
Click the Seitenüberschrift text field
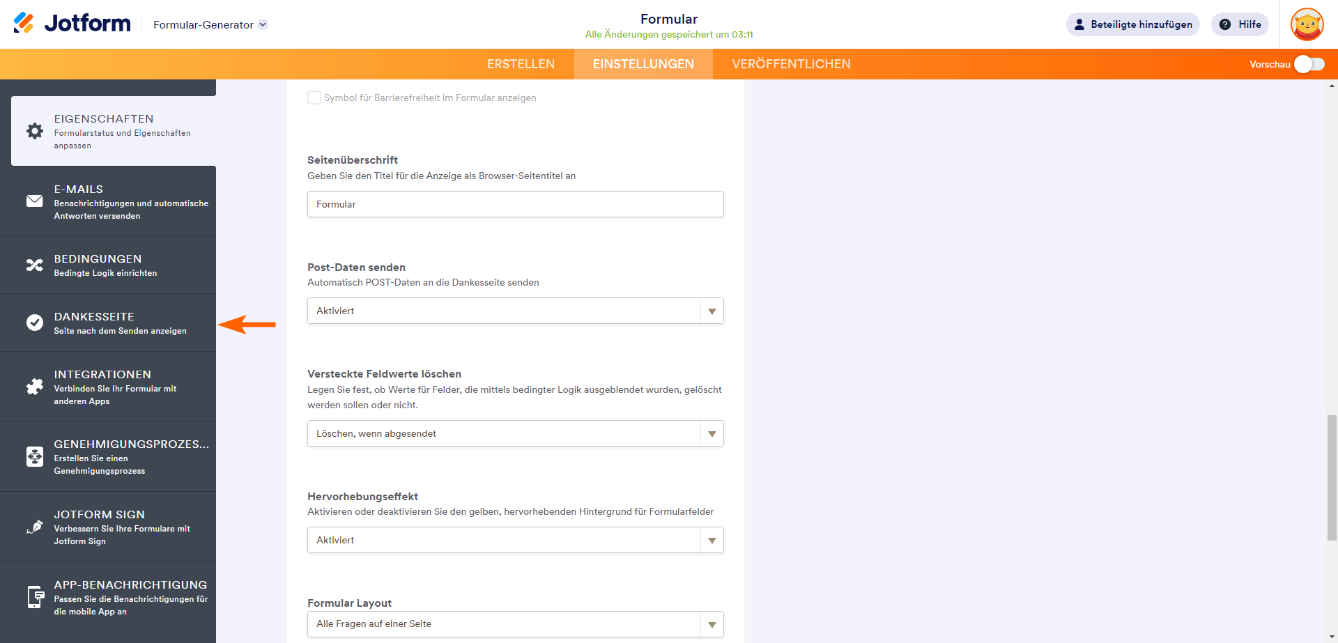[515, 204]
